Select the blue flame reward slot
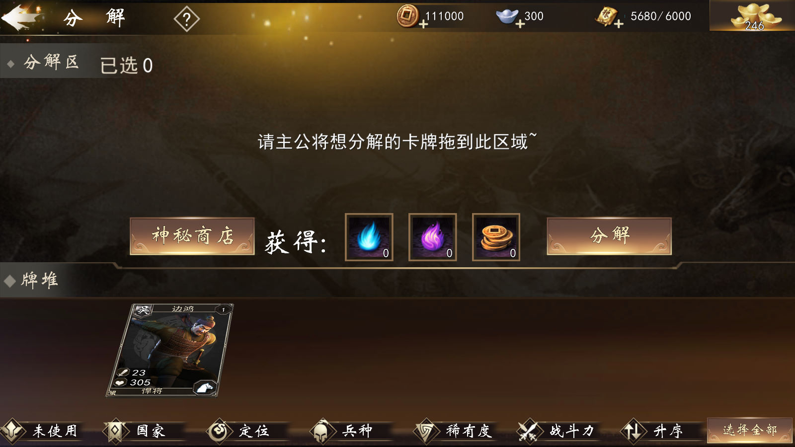 pos(369,237)
